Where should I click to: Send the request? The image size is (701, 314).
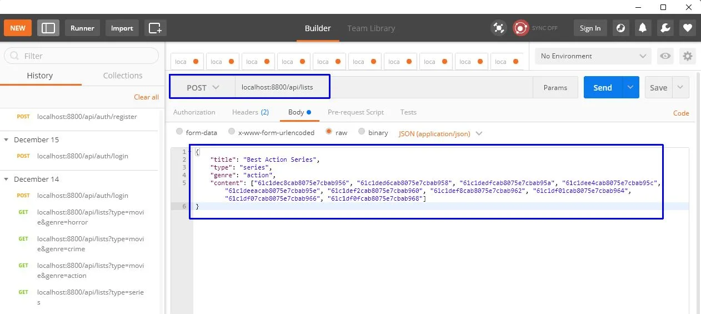[x=603, y=88]
